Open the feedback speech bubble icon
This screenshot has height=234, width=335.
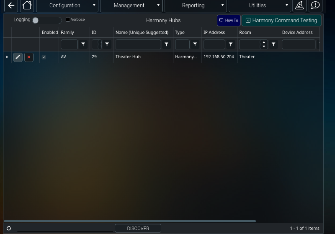(315, 5)
